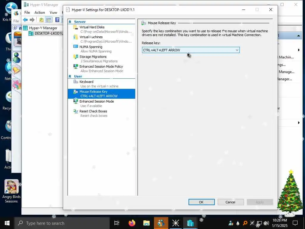Expand the lower Actions pane submenu arrow
The height and width of the screenshot is (229, 305).
click(299, 123)
